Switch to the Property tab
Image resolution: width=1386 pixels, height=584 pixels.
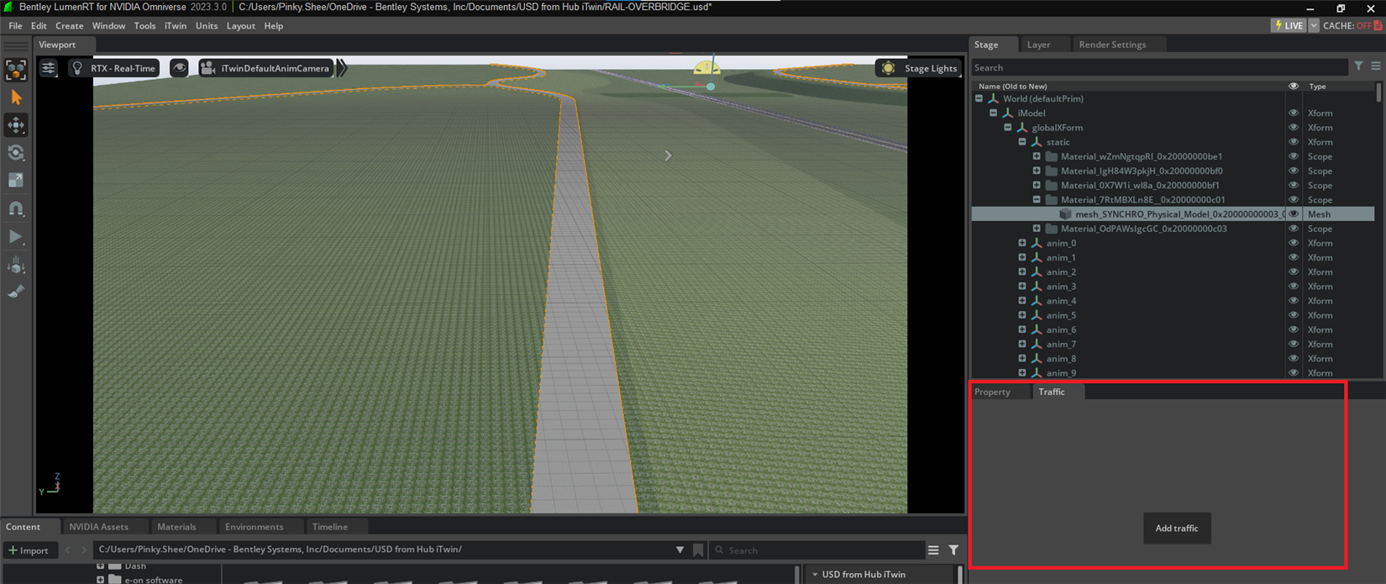(992, 392)
